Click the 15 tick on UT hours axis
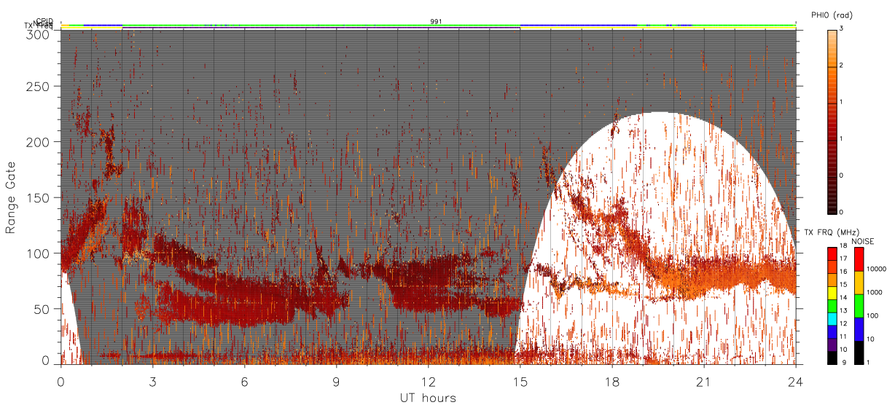 [520, 382]
